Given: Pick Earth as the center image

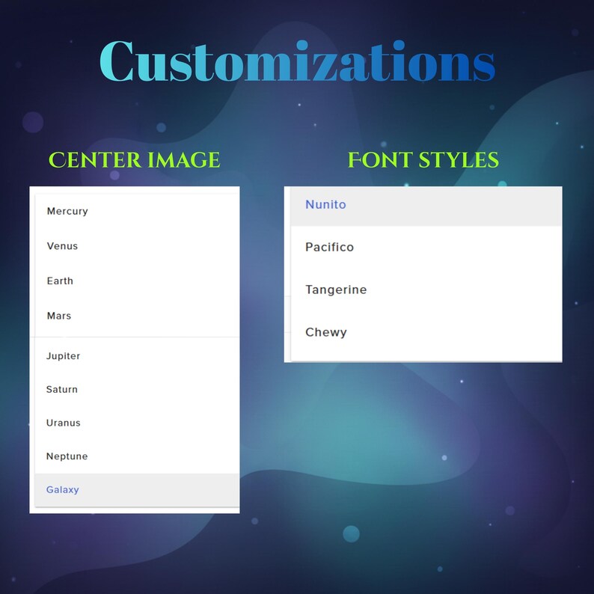Looking at the screenshot, I should (137, 281).
